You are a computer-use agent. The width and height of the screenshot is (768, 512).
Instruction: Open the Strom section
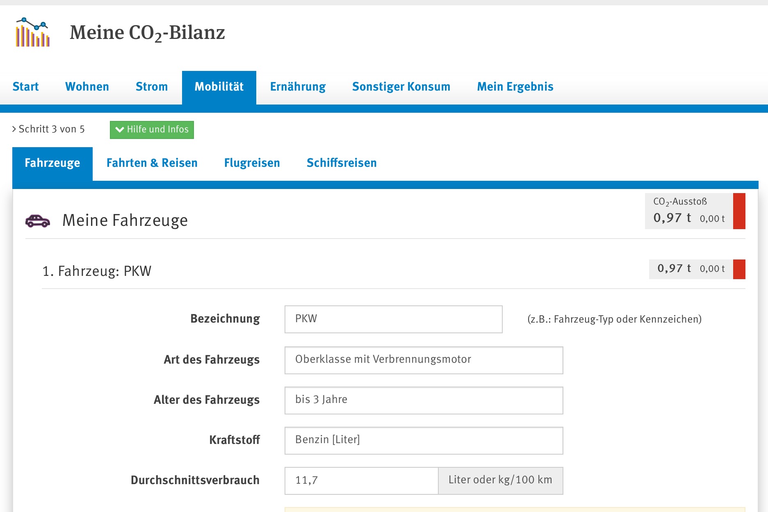(152, 87)
